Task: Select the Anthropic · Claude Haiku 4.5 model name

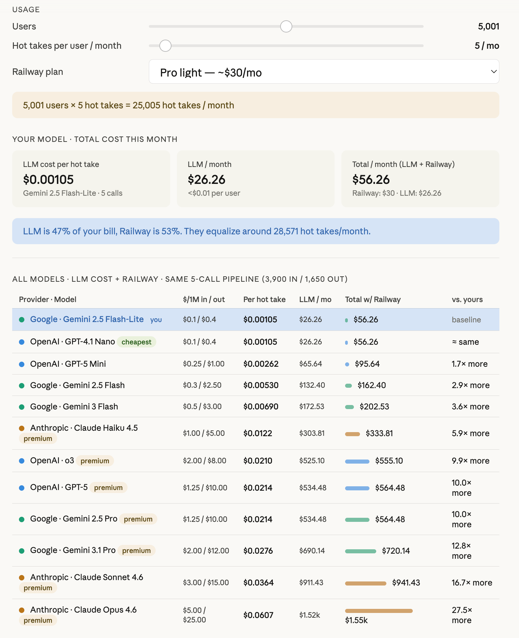Action: click(84, 428)
